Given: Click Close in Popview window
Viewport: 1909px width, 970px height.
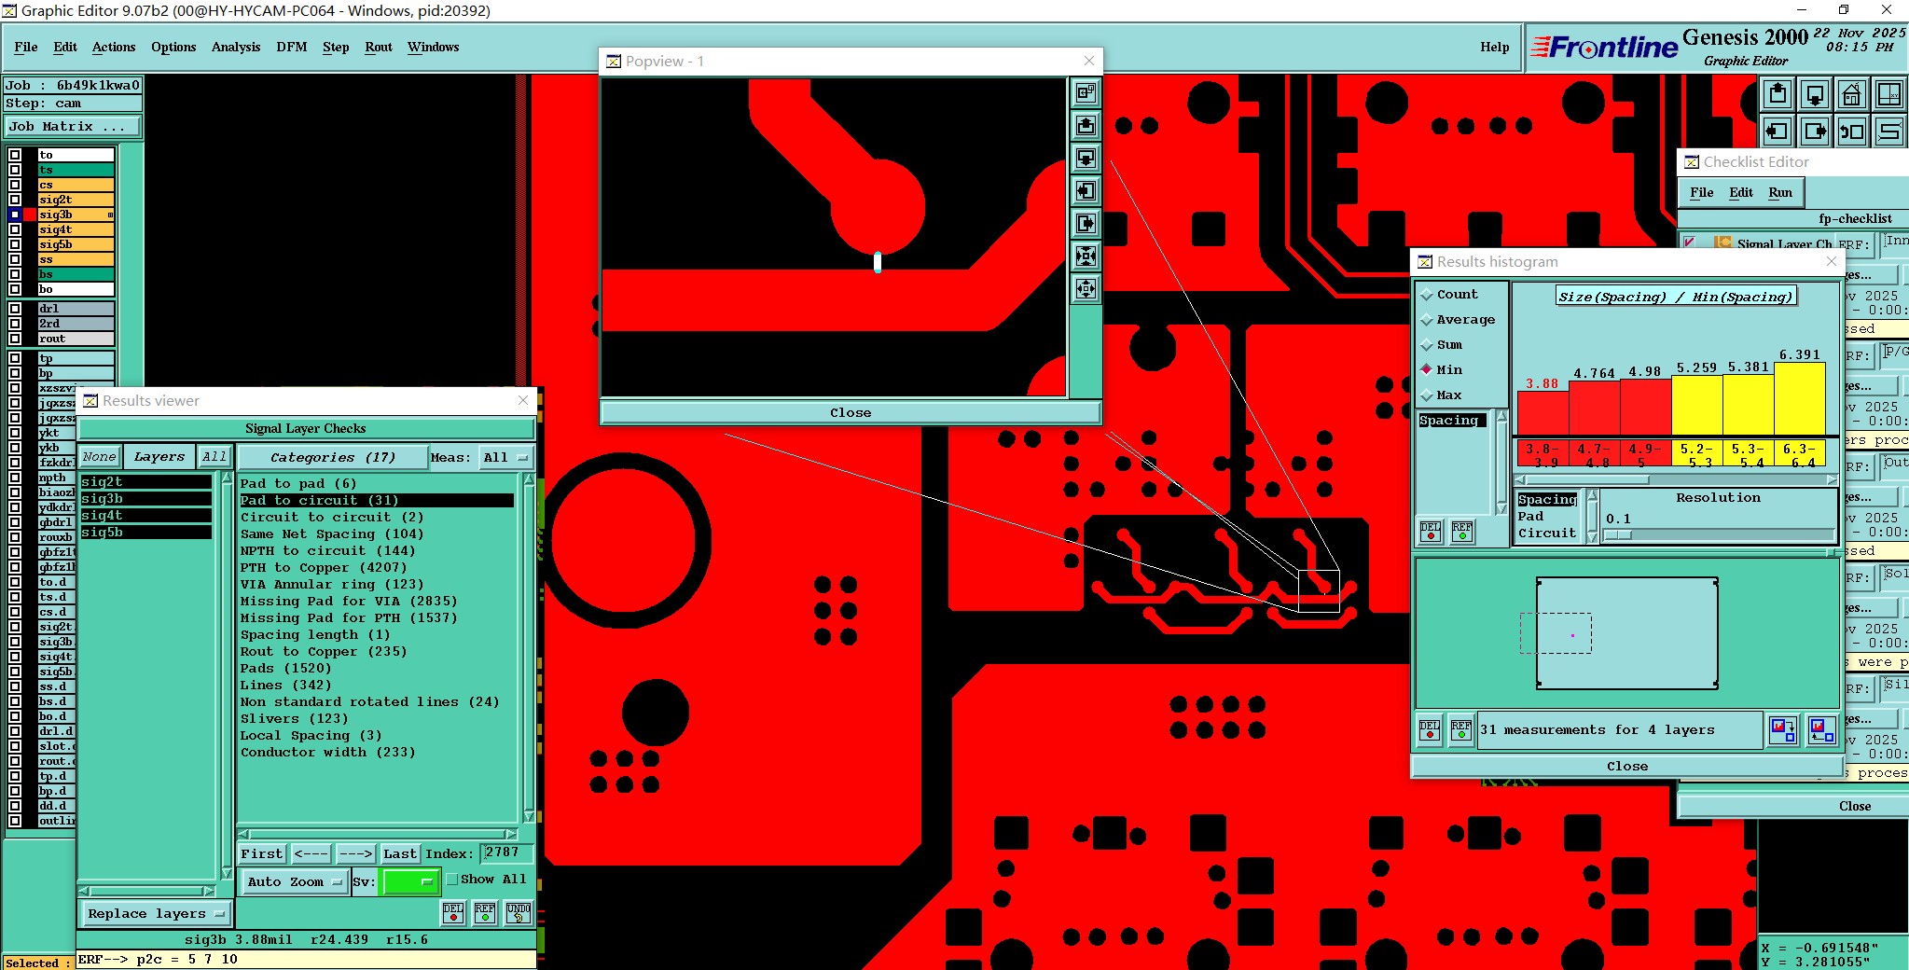Looking at the screenshot, I should pyautogui.click(x=851, y=412).
